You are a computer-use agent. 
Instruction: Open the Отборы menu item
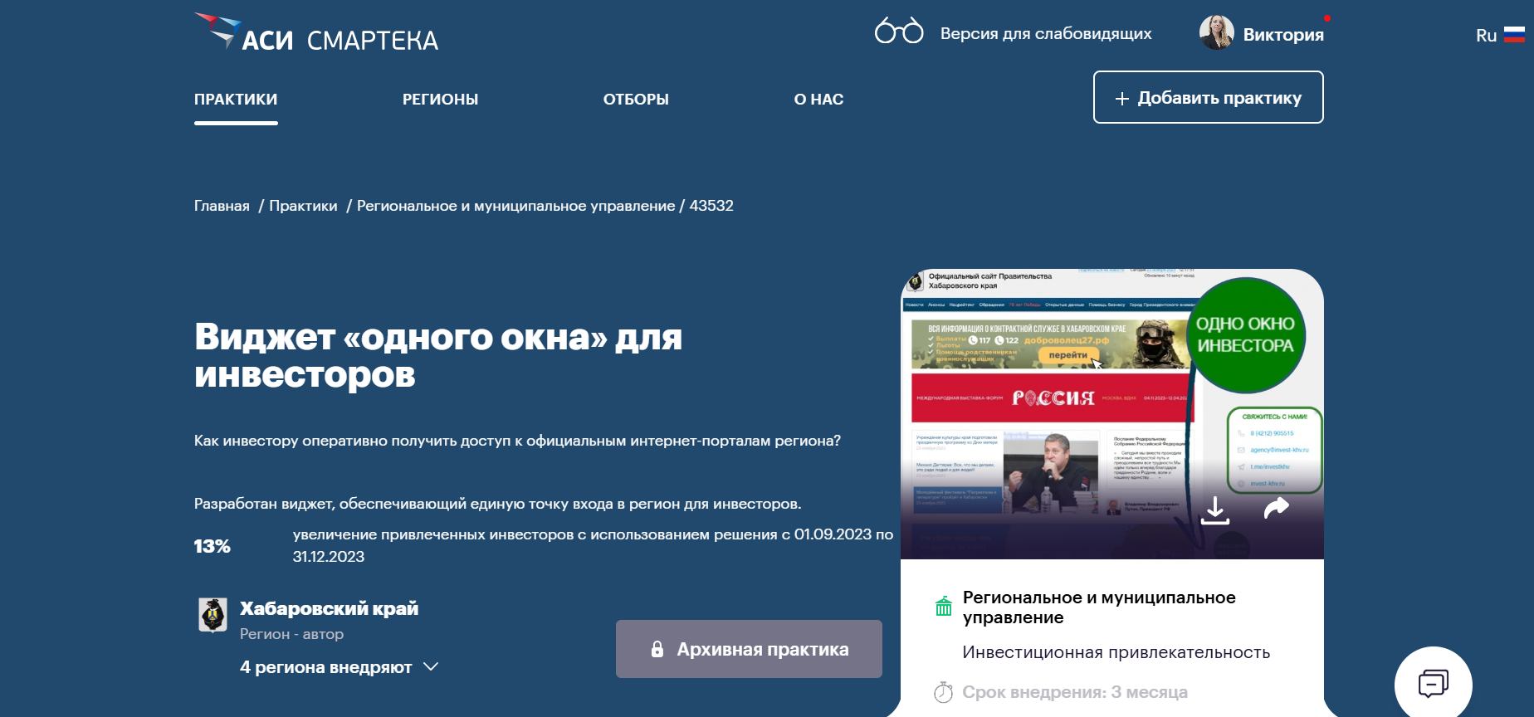pyautogui.click(x=636, y=99)
